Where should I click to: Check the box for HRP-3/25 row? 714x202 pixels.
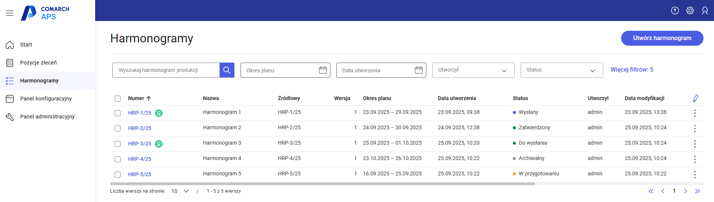pyautogui.click(x=118, y=144)
